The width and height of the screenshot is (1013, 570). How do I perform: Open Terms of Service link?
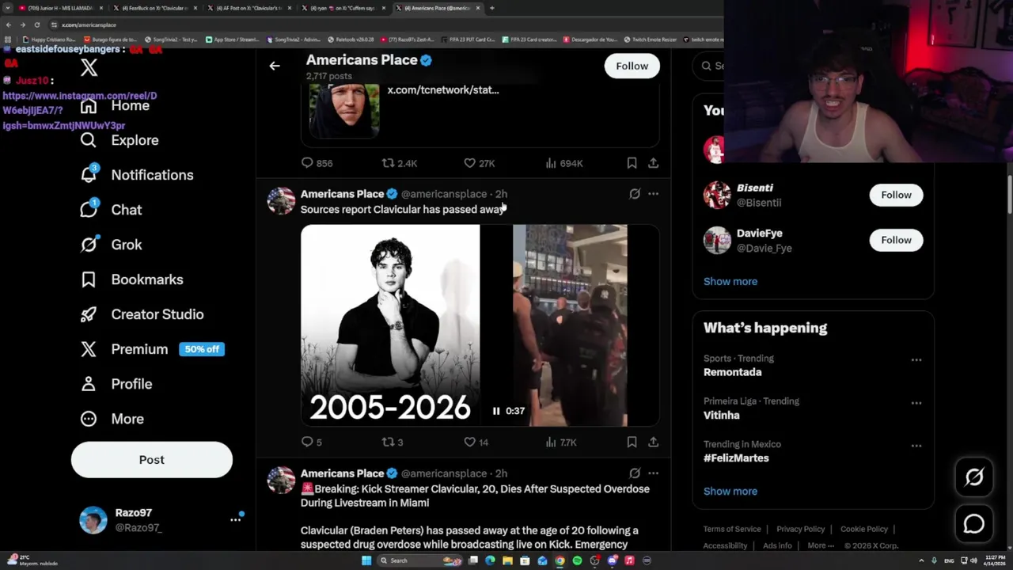(732, 529)
